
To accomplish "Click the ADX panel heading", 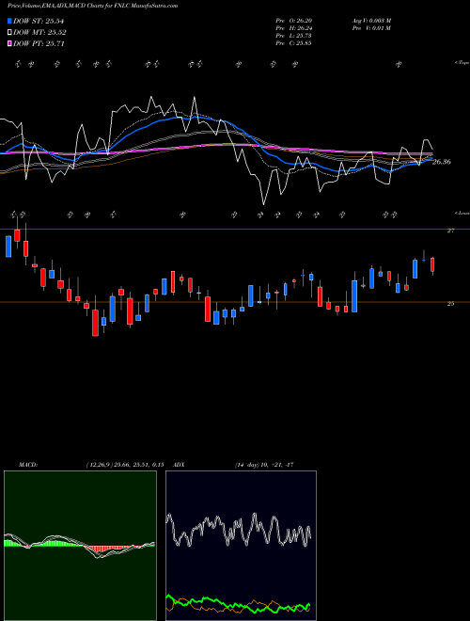I will click(x=180, y=465).
